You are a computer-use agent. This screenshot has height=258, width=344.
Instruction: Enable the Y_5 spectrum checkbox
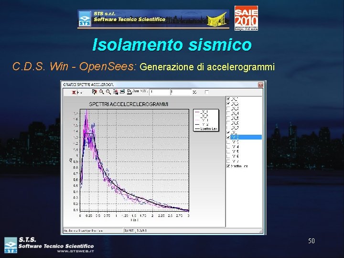click(228, 151)
